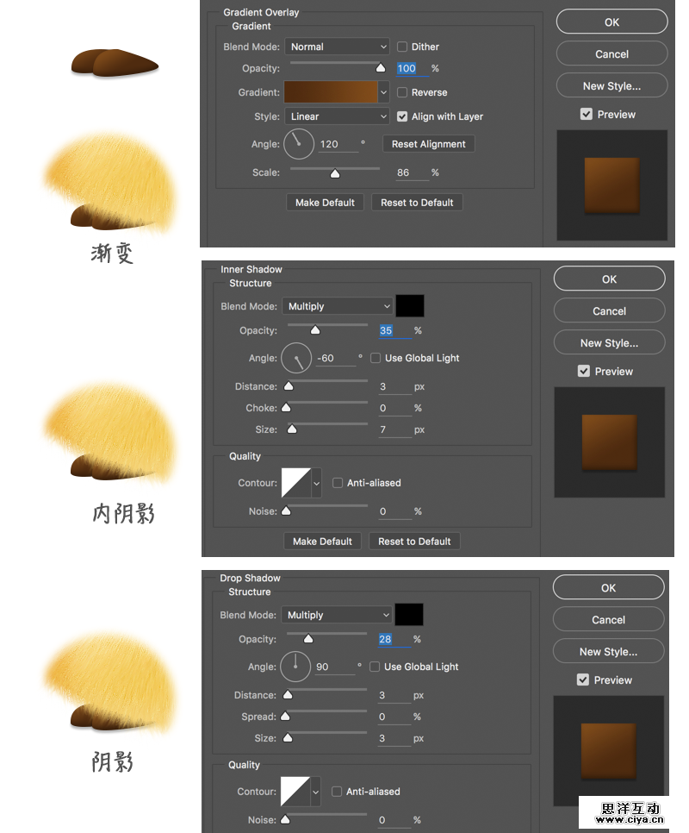Open the Inner Shadow contour thumbnail
Viewport: 689px width, 833px height.
click(296, 482)
